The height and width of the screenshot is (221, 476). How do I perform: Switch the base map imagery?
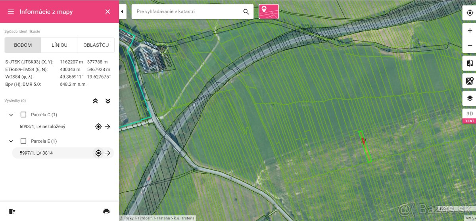coord(470,81)
